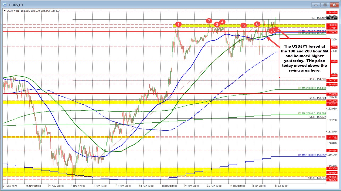
Task: Select the USDJPY commentary text annotation box
Action: pyautogui.click(x=304, y=59)
